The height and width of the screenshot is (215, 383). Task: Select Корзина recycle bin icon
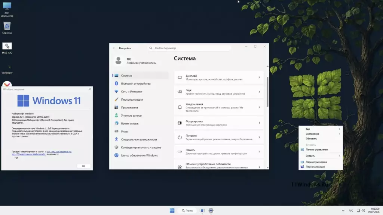pyautogui.click(x=7, y=28)
